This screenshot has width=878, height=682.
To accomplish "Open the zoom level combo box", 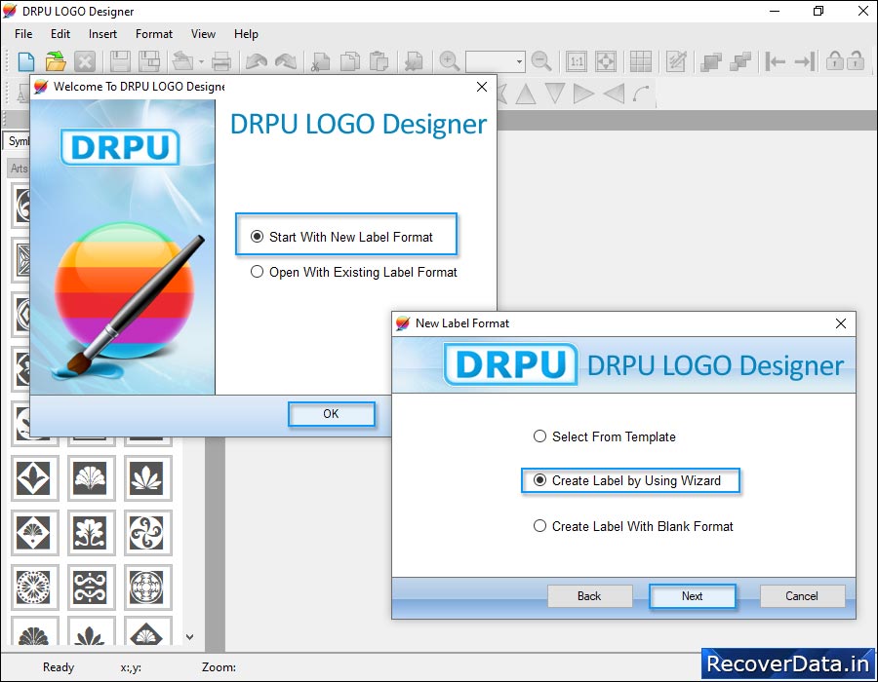I will point(496,61).
